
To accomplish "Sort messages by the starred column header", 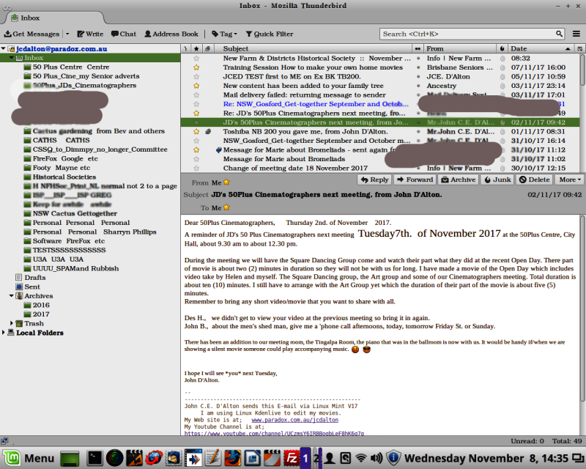I will tap(196, 48).
